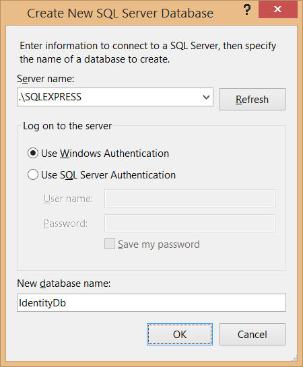Click the 'Server name:' label
The image size is (303, 367).
[x=46, y=79]
